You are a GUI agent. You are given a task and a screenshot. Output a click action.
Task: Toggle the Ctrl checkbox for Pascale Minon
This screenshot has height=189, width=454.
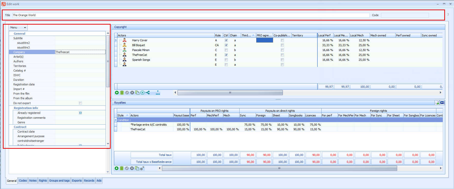coord(226,50)
